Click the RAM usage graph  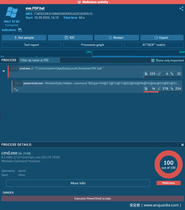(x=139, y=54)
